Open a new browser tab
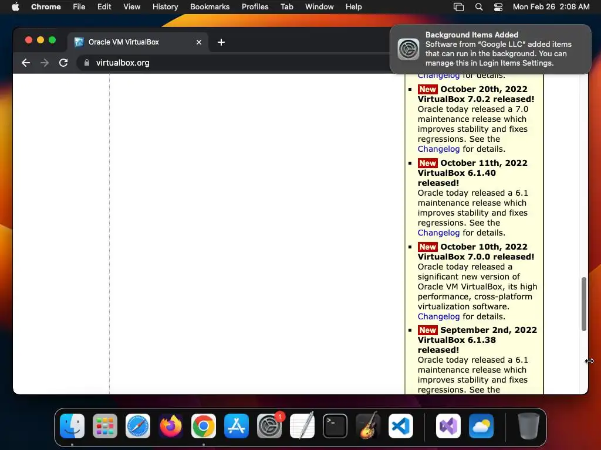 coord(221,42)
